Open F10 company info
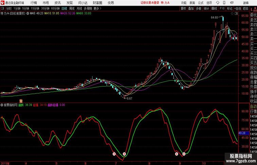Viewport: 257px width, 165px height. pyautogui.click(x=222, y=8)
